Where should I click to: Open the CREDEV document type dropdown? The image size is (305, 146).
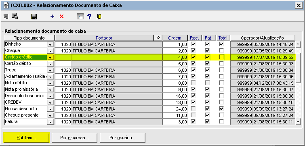[50, 102]
